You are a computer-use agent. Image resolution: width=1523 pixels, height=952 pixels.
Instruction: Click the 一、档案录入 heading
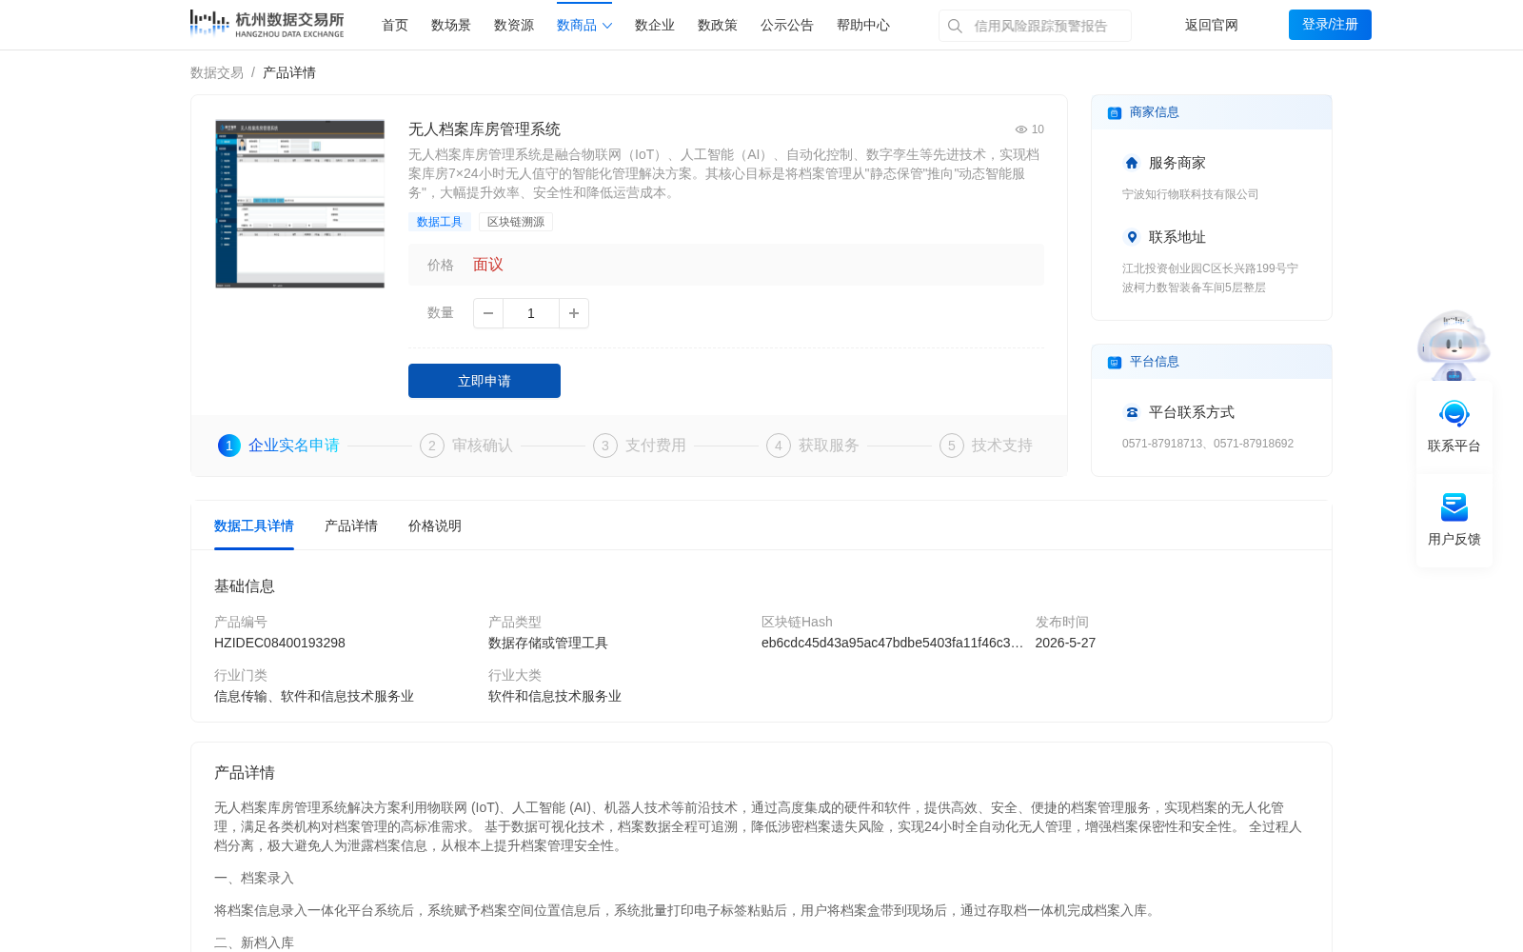point(254,878)
